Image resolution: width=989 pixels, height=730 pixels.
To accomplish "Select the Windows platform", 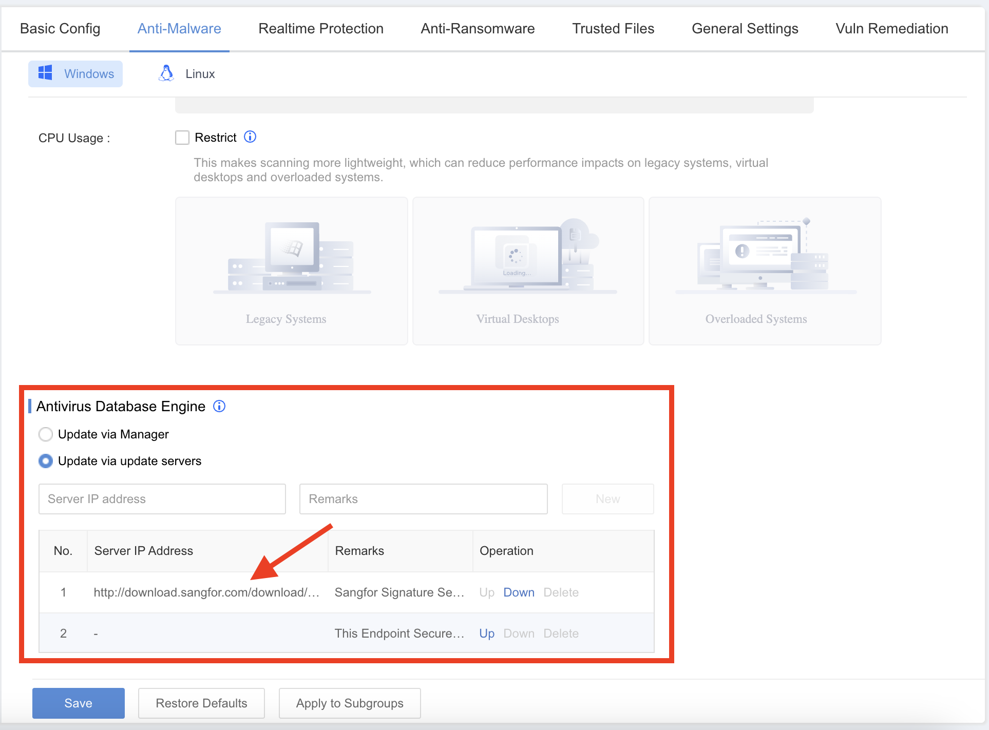I will pos(75,73).
